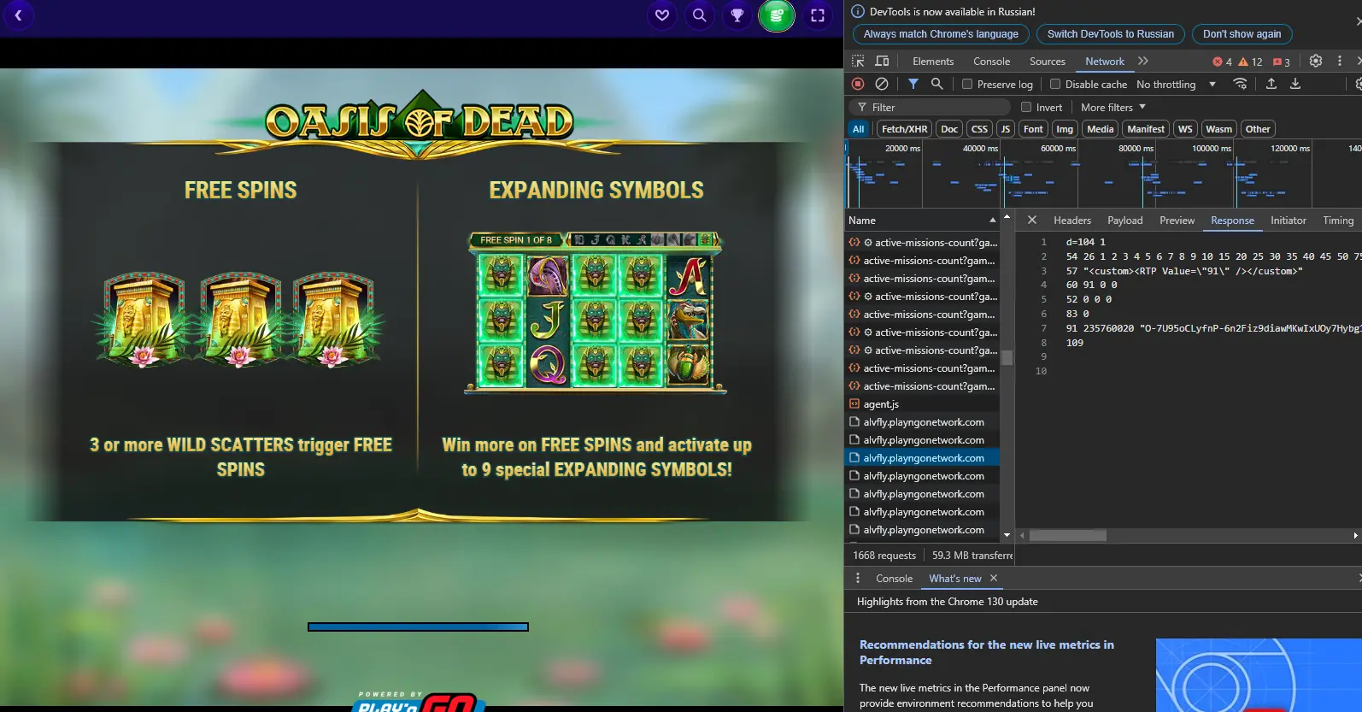Open Recommendations for new live metrics link

987,652
